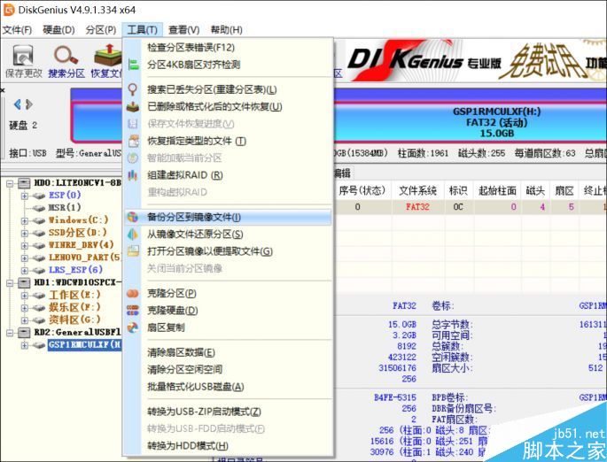This screenshot has height=462, width=607.
Task: Click the deleted file recovery icon
Action: (x=133, y=107)
